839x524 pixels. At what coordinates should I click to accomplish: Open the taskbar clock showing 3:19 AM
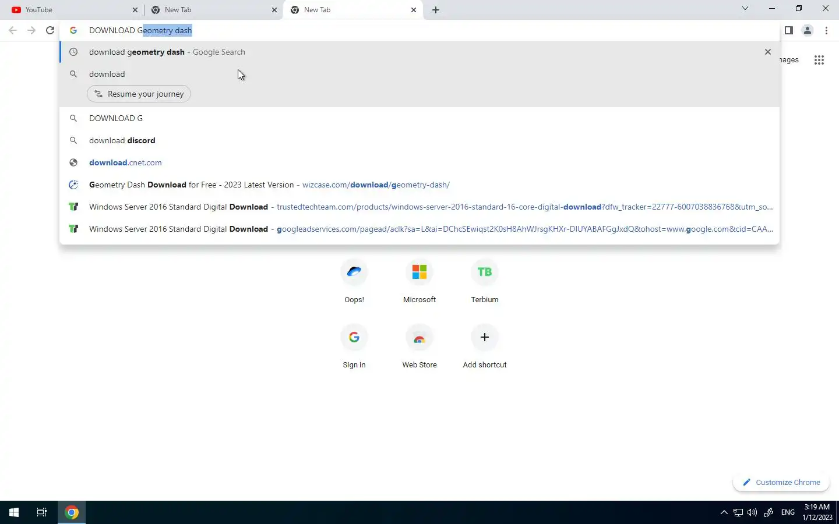click(817, 512)
